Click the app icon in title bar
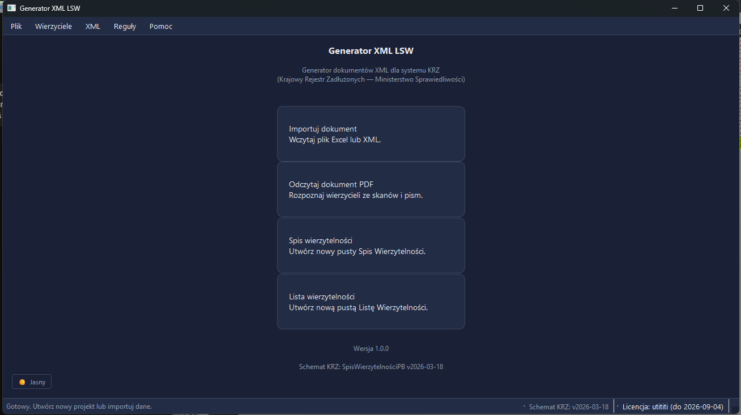741x415 pixels. click(11, 8)
